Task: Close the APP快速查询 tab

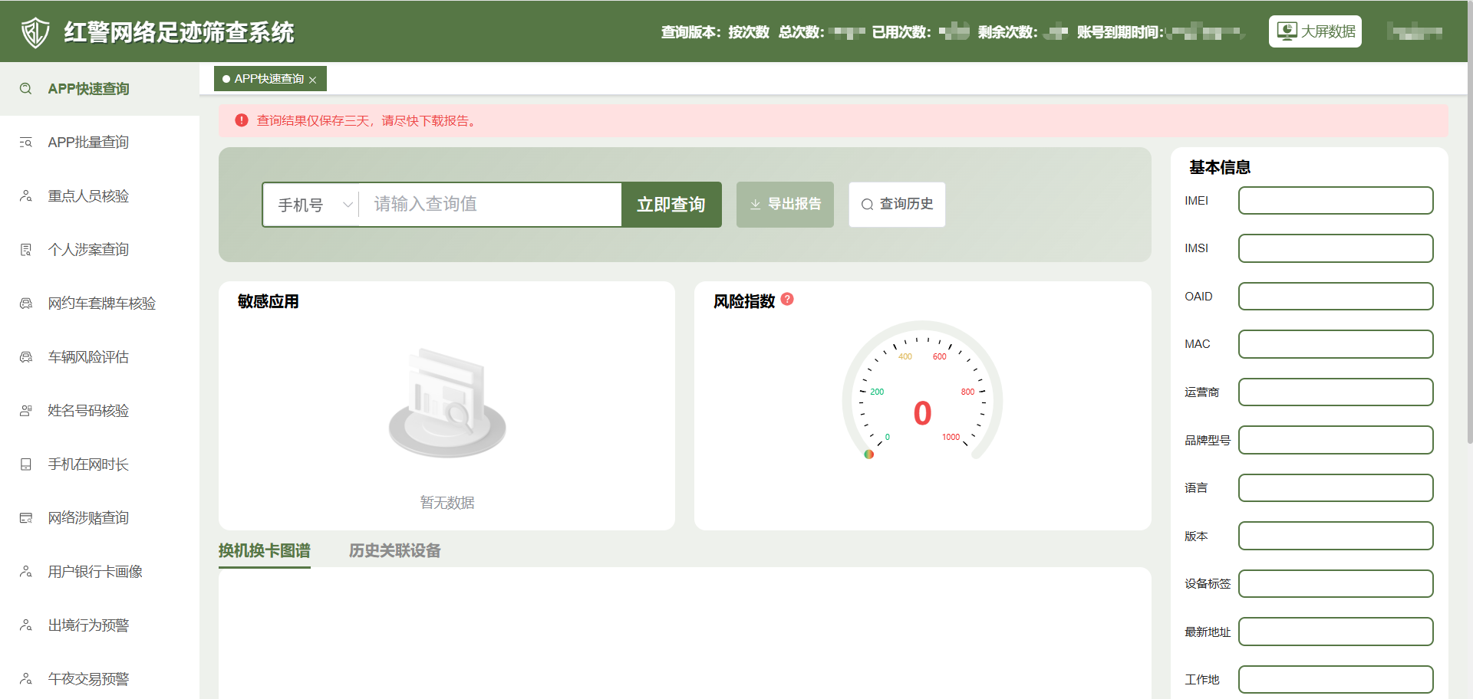Action: [x=313, y=80]
